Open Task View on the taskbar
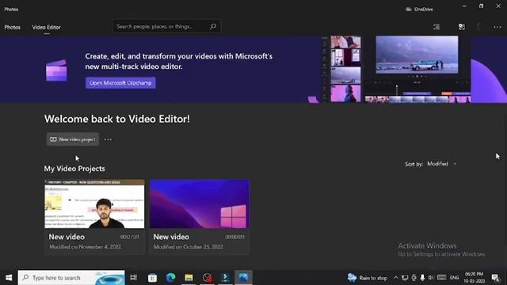 [134, 278]
